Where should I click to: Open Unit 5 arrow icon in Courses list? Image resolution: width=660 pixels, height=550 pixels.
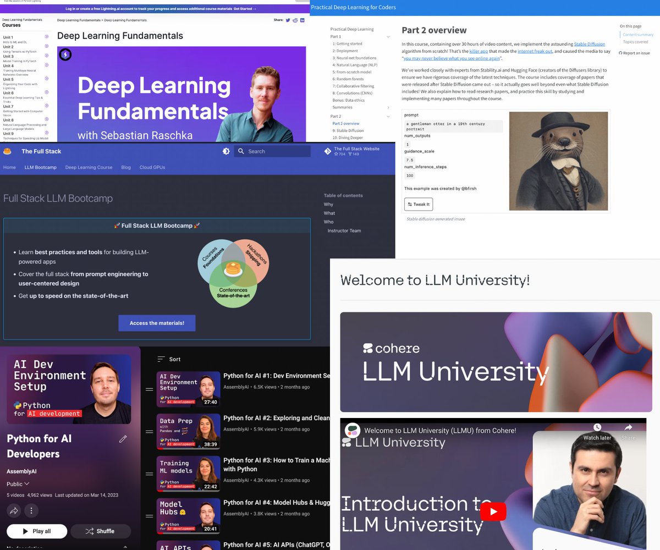pyautogui.click(x=47, y=79)
